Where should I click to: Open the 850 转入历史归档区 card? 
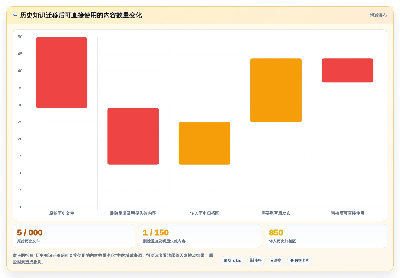pos(326,236)
